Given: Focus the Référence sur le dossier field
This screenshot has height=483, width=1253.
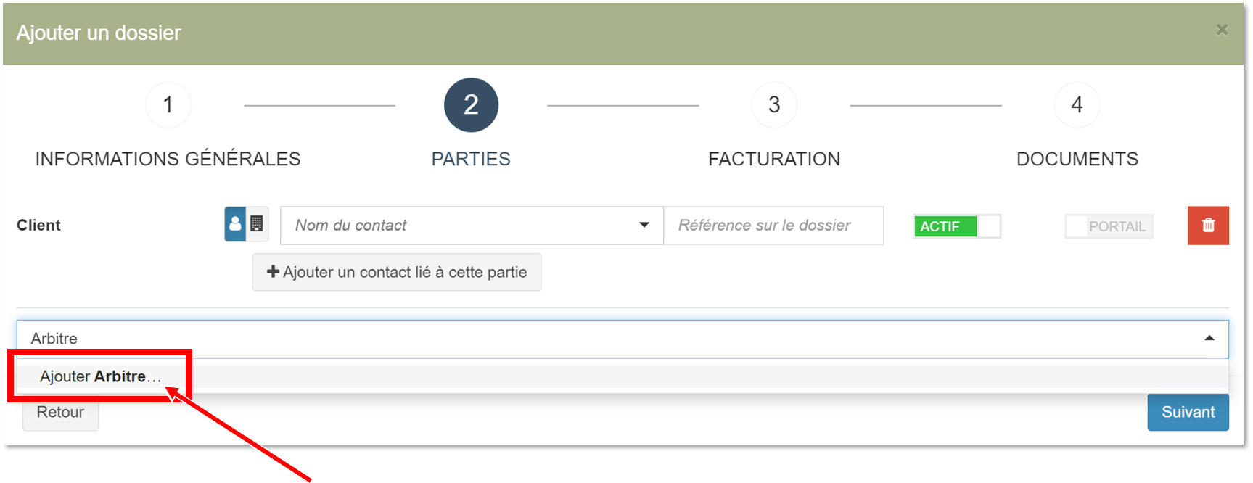Looking at the screenshot, I should [773, 226].
